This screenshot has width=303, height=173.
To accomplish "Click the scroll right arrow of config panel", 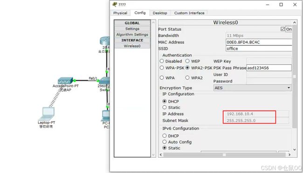I will pyautogui.click(x=289, y=155).
